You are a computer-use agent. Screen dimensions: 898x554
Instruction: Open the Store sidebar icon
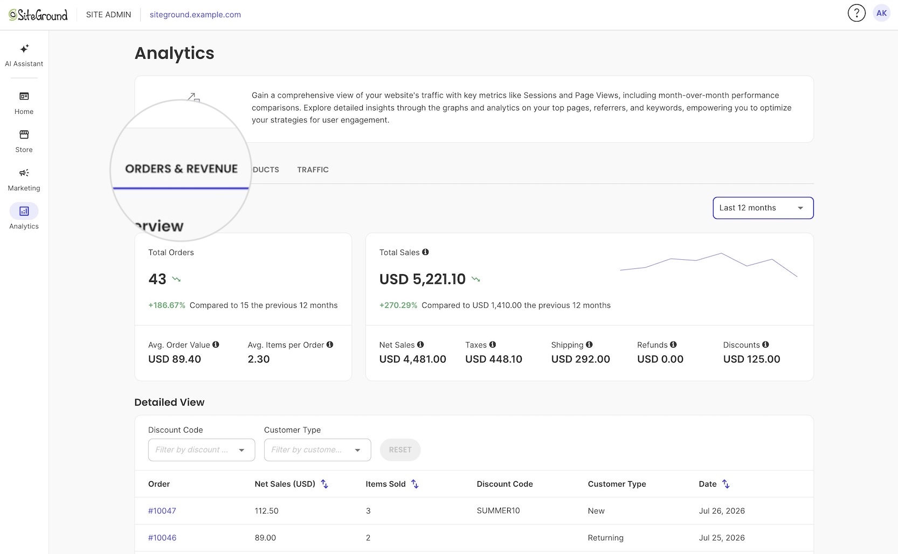tap(24, 135)
